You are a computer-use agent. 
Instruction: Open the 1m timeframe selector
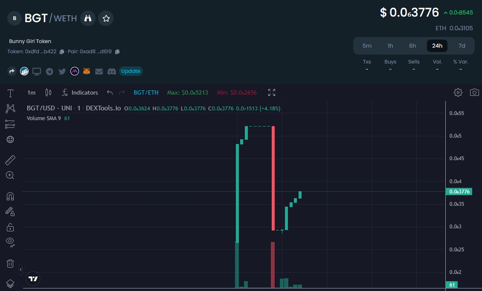[x=31, y=92]
